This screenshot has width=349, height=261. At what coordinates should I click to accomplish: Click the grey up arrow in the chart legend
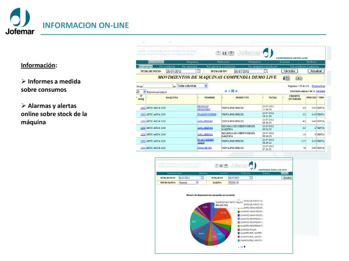click(x=239, y=247)
